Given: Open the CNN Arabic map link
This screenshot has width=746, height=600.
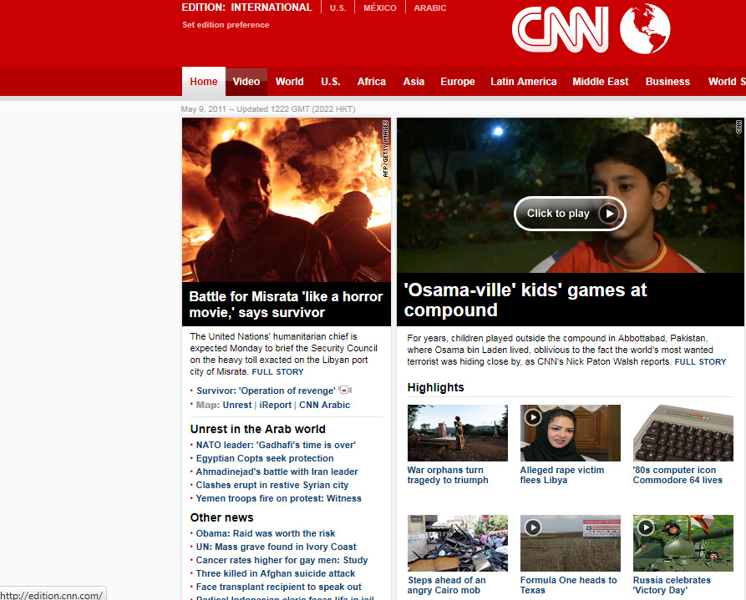Looking at the screenshot, I should (x=324, y=405).
